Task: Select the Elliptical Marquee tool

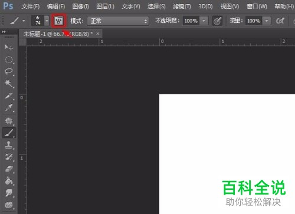Action: pos(9,60)
